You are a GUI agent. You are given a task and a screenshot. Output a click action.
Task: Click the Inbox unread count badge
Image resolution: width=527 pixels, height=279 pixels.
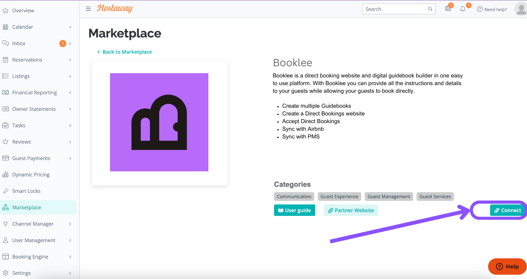coord(62,43)
